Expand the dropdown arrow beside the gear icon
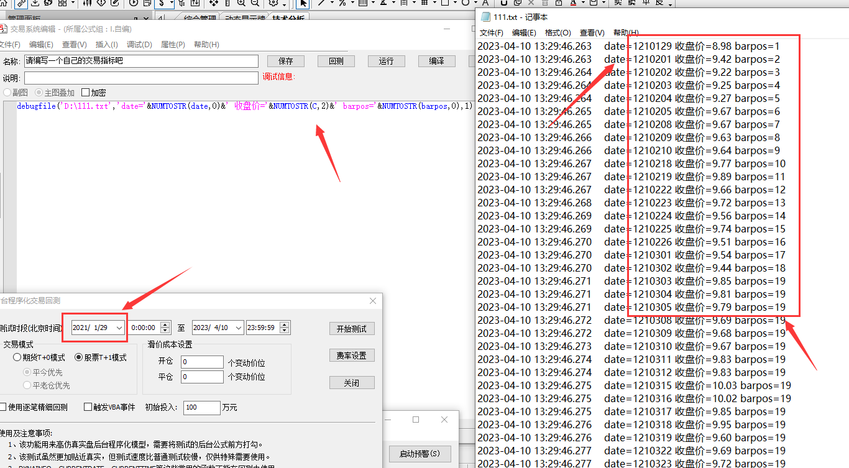This screenshot has width=849, height=468. (x=284, y=4)
